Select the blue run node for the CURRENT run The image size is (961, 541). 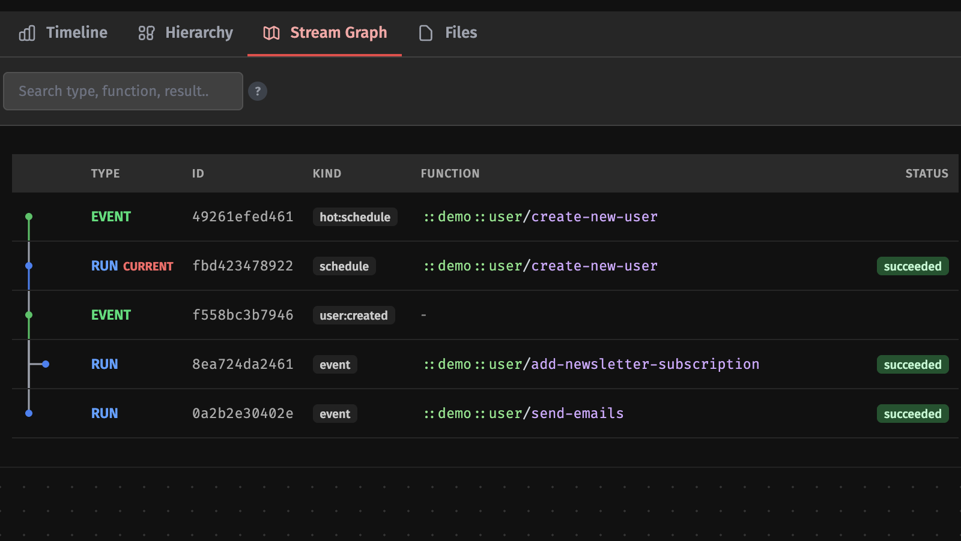point(28,266)
